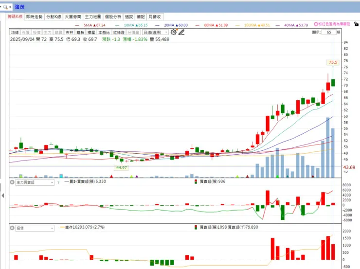This screenshot has width=360, height=269.
Task: Toggle the 均線 overlay button
Action: [x=15, y=33]
